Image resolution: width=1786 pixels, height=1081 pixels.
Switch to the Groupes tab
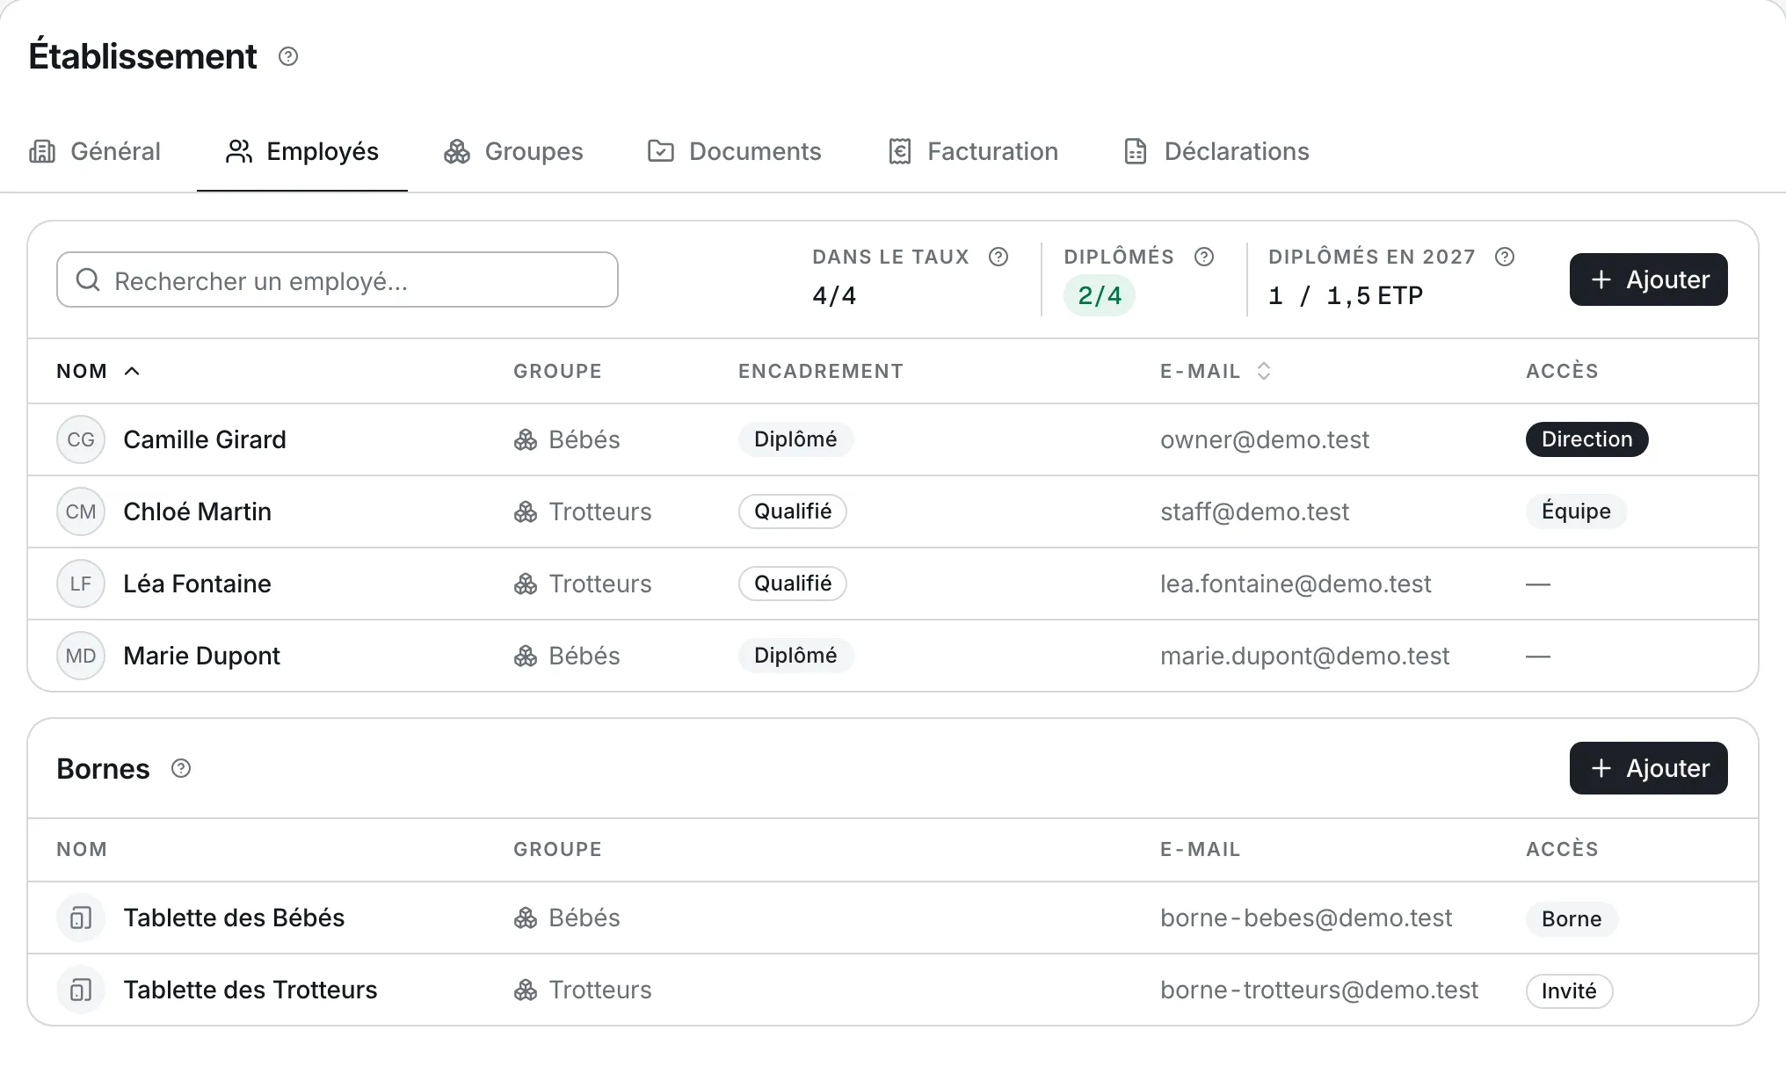513,151
